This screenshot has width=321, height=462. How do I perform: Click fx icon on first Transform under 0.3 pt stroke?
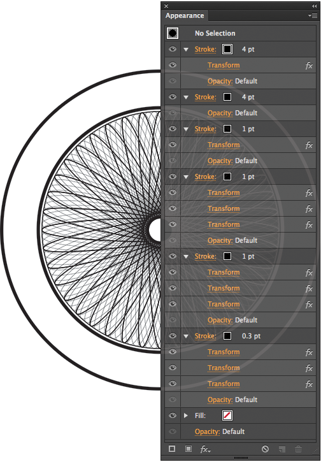point(309,352)
